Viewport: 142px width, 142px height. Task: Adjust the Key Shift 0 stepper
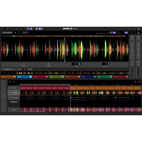[106, 64]
